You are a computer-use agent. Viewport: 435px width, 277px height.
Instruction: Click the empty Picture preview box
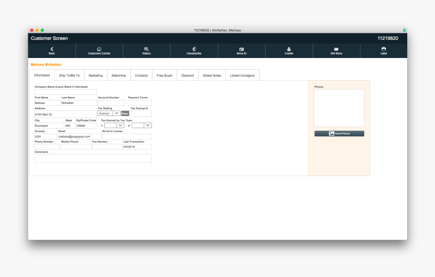pyautogui.click(x=339, y=108)
